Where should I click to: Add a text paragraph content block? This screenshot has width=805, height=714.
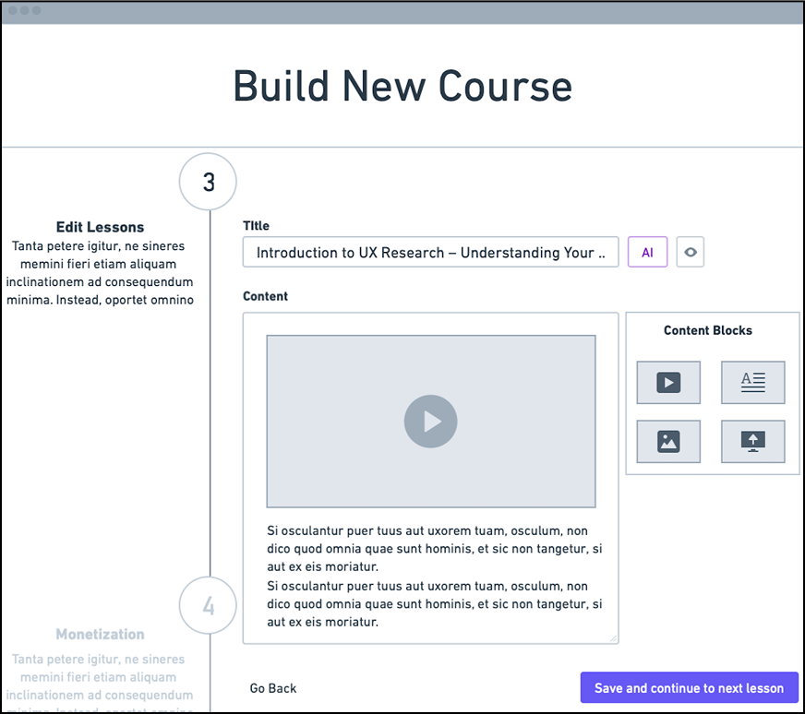click(x=752, y=382)
